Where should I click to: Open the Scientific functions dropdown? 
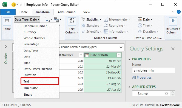(x=92, y=32)
